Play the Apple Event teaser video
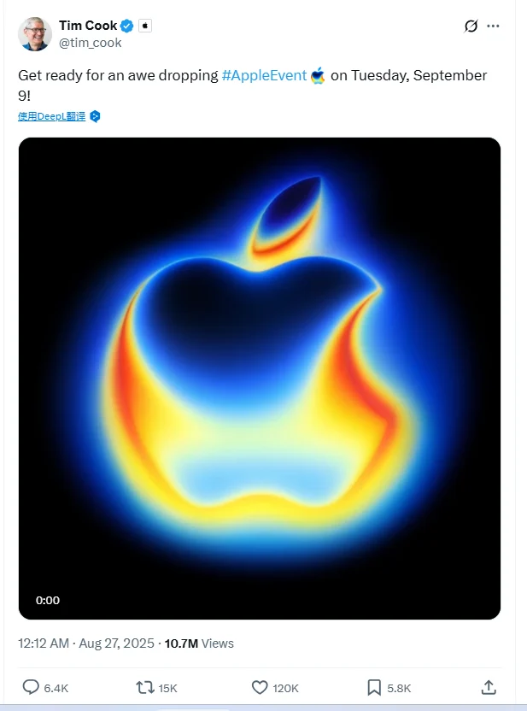The height and width of the screenshot is (711, 527). pos(260,379)
